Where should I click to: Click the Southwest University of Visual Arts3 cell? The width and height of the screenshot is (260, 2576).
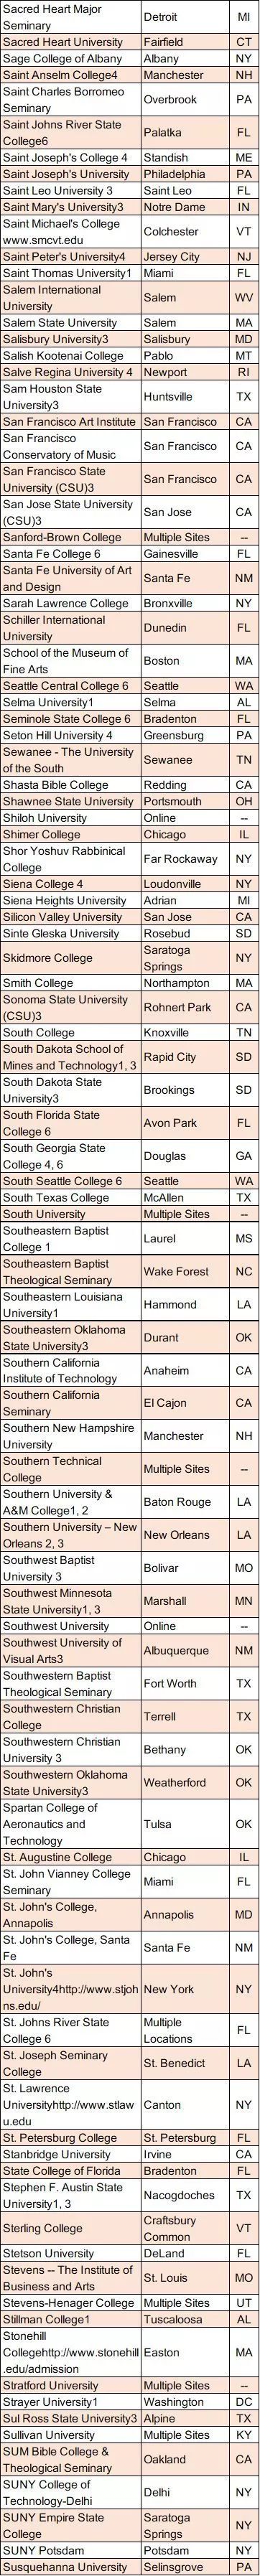click(x=70, y=1651)
